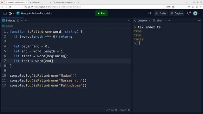This screenshot has height=114, width=203.
Task: Click the 'return' keyword on line 2
Action: (x=65, y=37)
